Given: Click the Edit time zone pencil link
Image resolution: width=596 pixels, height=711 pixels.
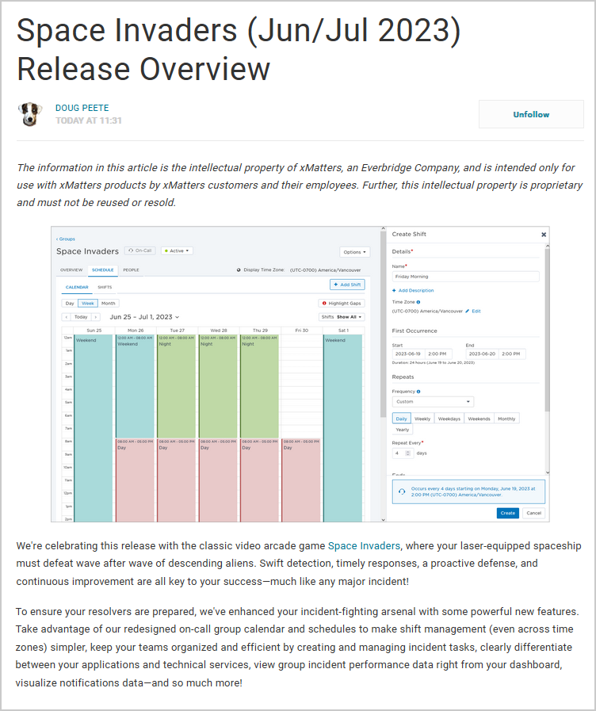Looking at the screenshot, I should [x=473, y=311].
